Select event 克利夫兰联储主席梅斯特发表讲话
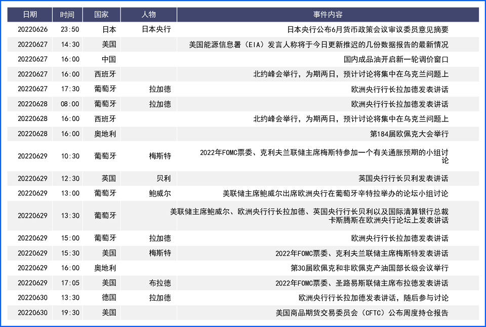This screenshot has height=327, width=486. pyautogui.click(x=361, y=253)
